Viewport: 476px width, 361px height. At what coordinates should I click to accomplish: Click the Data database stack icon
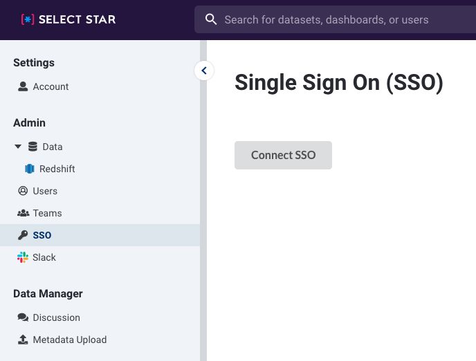[x=33, y=147]
